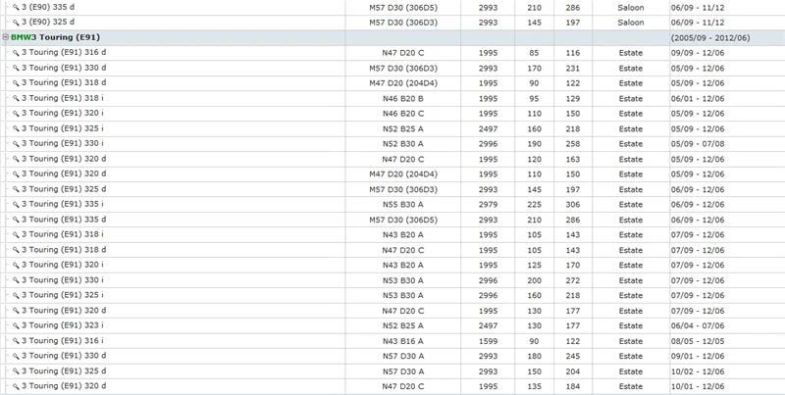Click '06/09 - 11/12' in the E90 325 d row
The height and width of the screenshot is (395, 785).
coord(698,23)
